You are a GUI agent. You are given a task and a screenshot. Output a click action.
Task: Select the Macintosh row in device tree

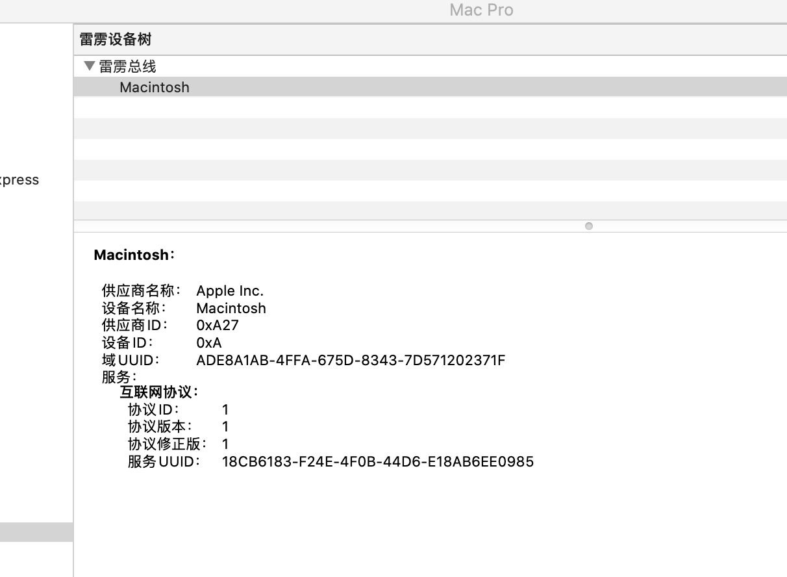click(430, 87)
